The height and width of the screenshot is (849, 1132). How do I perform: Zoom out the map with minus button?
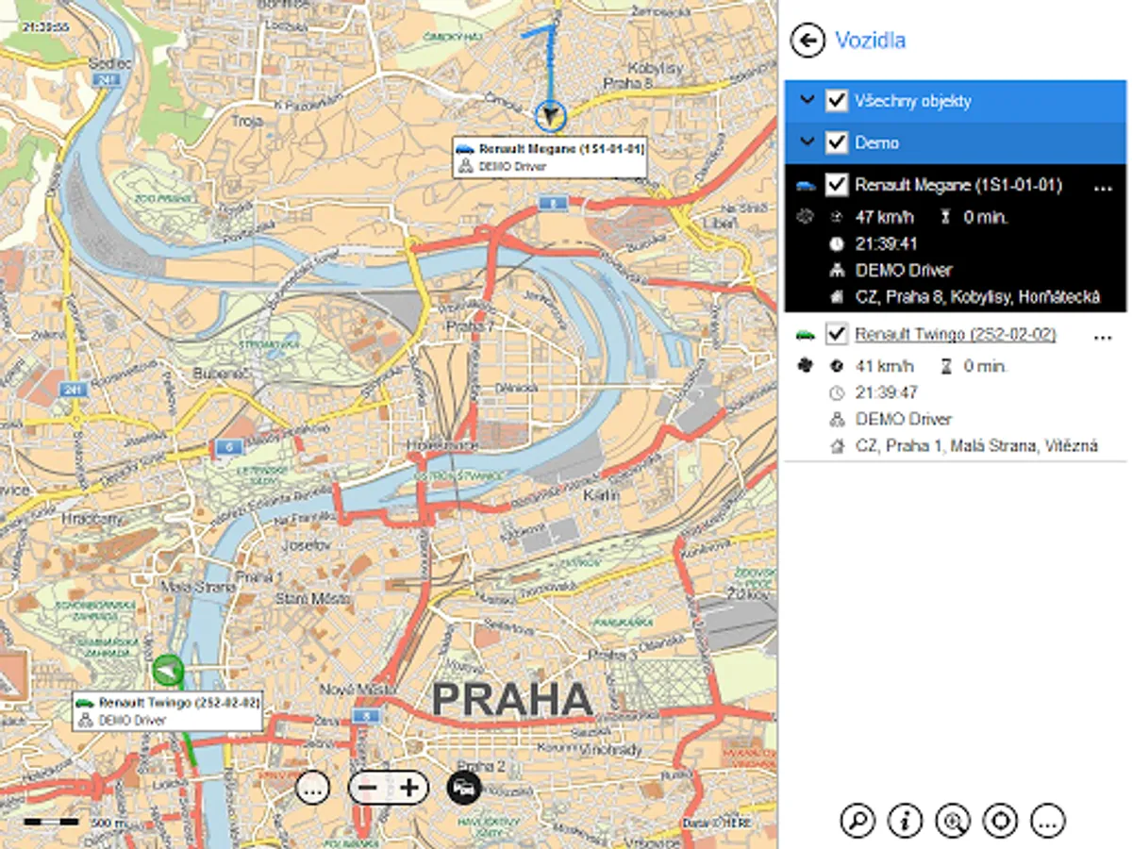point(369,787)
